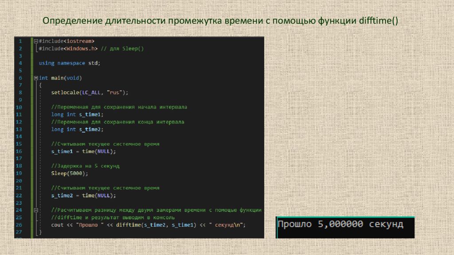Collapse the int main(void) function block
Screen dimensions: 454x255
pos(36,77)
